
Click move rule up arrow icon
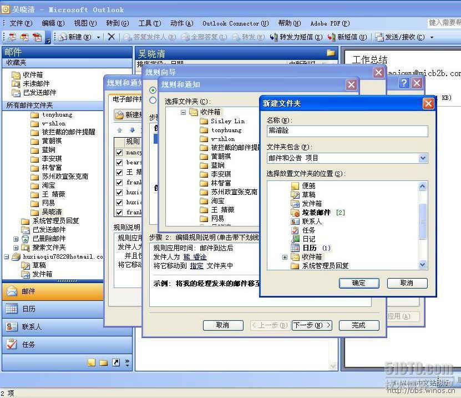pyautogui.click(x=119, y=130)
